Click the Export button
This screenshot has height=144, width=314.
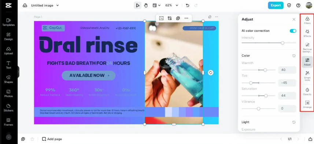pyautogui.click(x=276, y=5)
